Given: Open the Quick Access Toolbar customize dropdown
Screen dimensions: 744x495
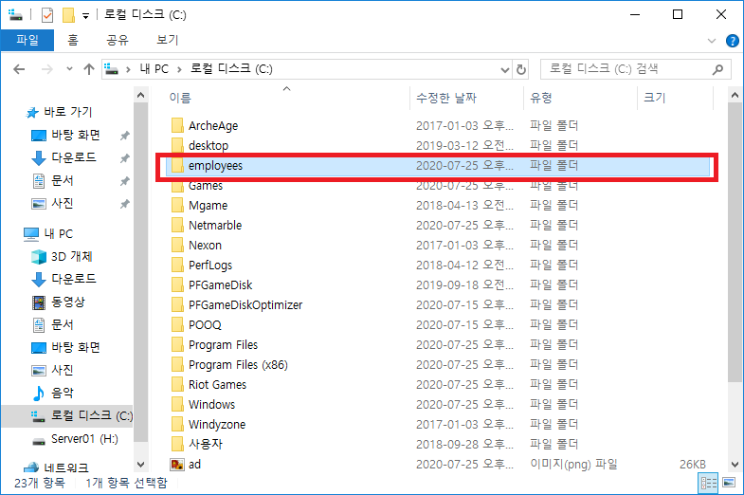Looking at the screenshot, I should point(86,16).
